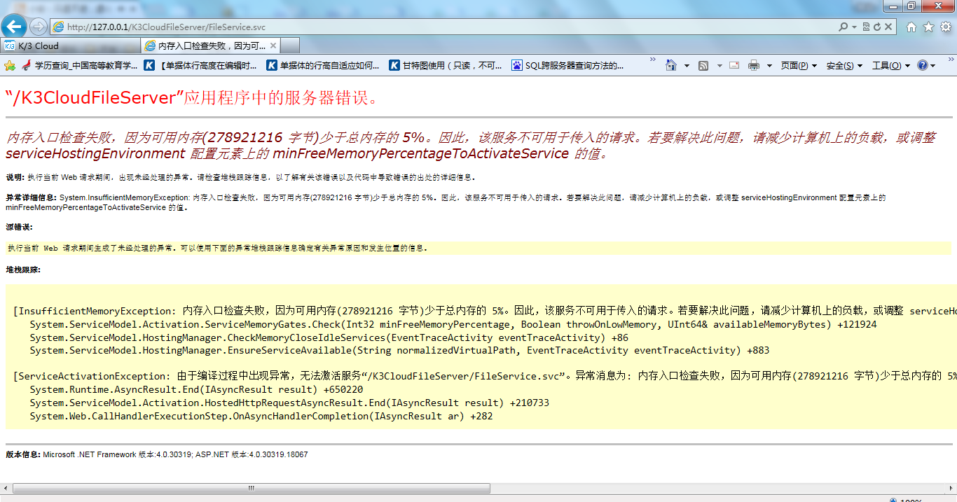The image size is (957, 502).
Task: Click the [InsufficientMemoryException: line
Action: tap(485, 311)
